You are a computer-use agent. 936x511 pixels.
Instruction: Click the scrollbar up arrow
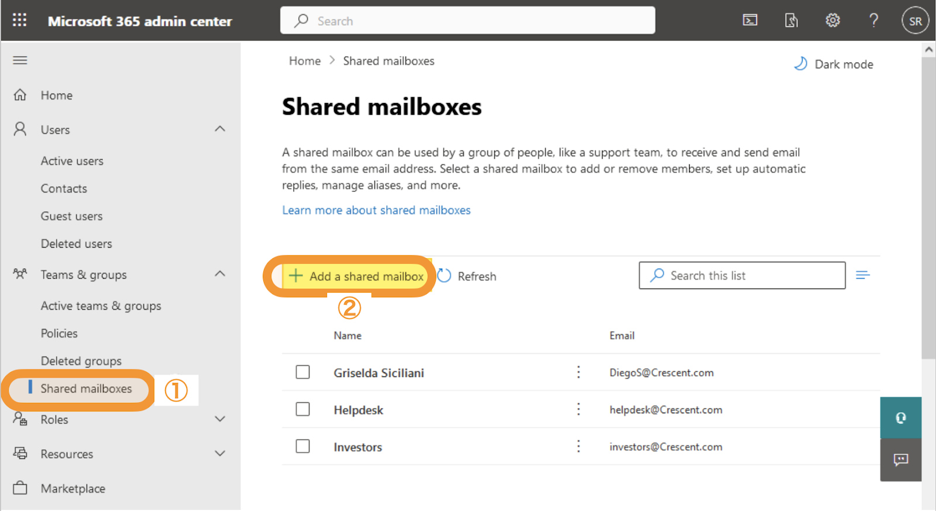pos(928,50)
